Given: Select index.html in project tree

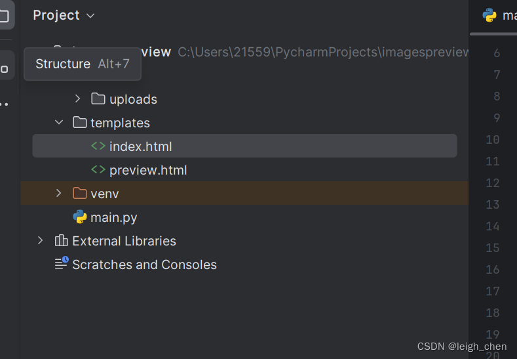Looking at the screenshot, I should [x=244, y=146].
